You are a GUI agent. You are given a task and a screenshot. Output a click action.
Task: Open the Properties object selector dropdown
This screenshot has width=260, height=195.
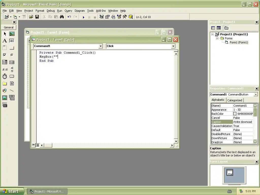point(256,94)
